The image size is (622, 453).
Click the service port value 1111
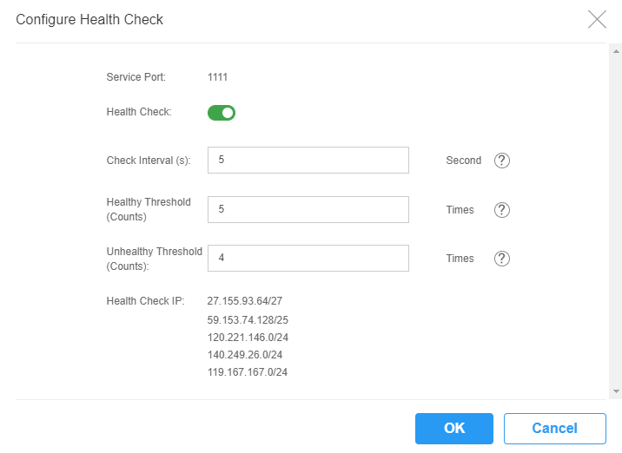coord(217,77)
